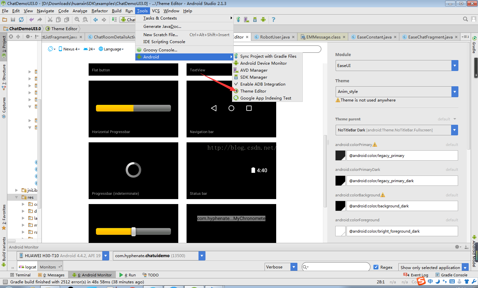Click the Copy icon in the toolbar
Viewport: 478px width, 288px height.
tap(58, 20)
